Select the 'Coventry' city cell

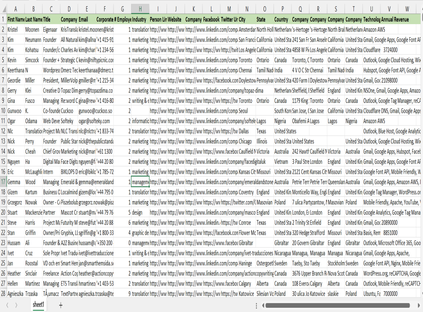247,192
